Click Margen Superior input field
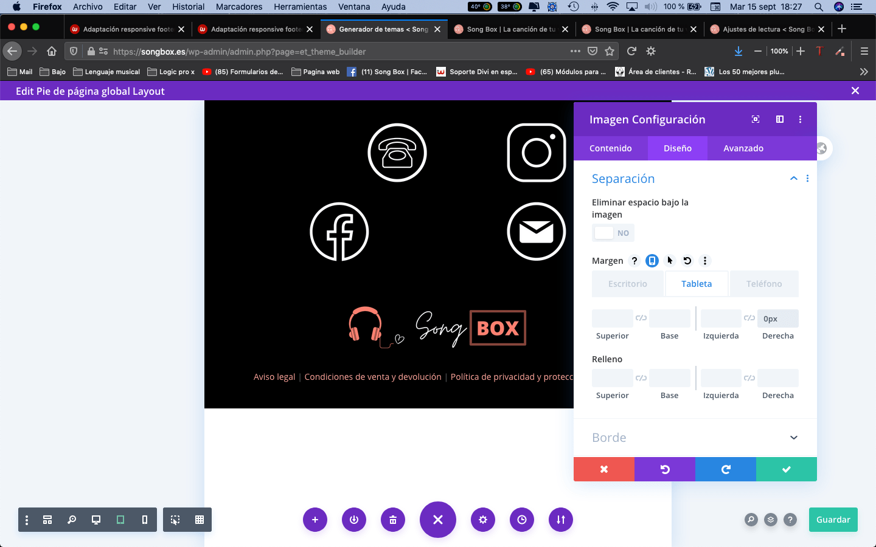The image size is (876, 547). tap(613, 318)
